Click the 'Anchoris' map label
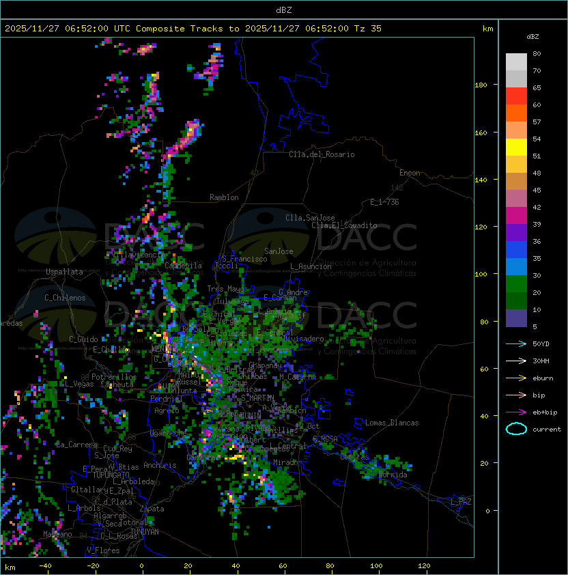Screen dimensions: 568x575 (160, 465)
